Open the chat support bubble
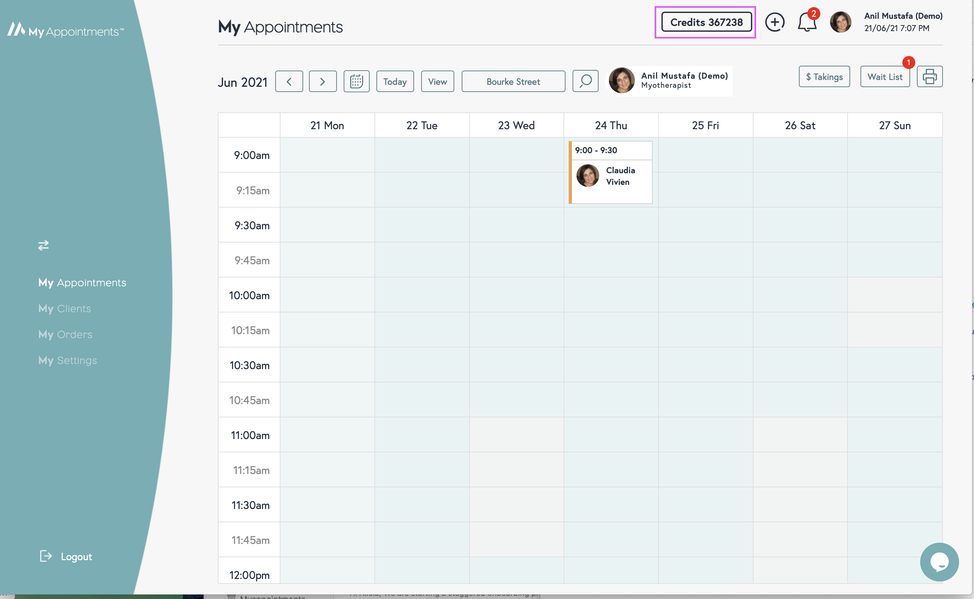The height and width of the screenshot is (599, 974). click(x=939, y=561)
